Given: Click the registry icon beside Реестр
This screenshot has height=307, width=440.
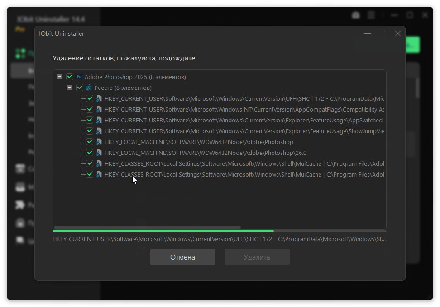Looking at the screenshot, I should [x=89, y=88].
